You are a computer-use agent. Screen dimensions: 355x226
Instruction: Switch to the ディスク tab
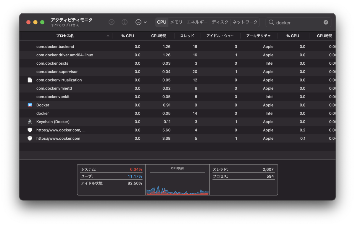(220, 22)
